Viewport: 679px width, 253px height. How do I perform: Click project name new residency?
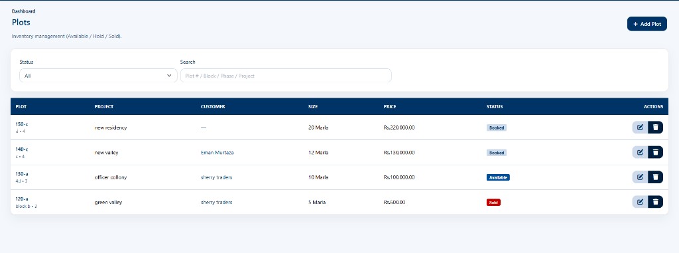pyautogui.click(x=111, y=127)
